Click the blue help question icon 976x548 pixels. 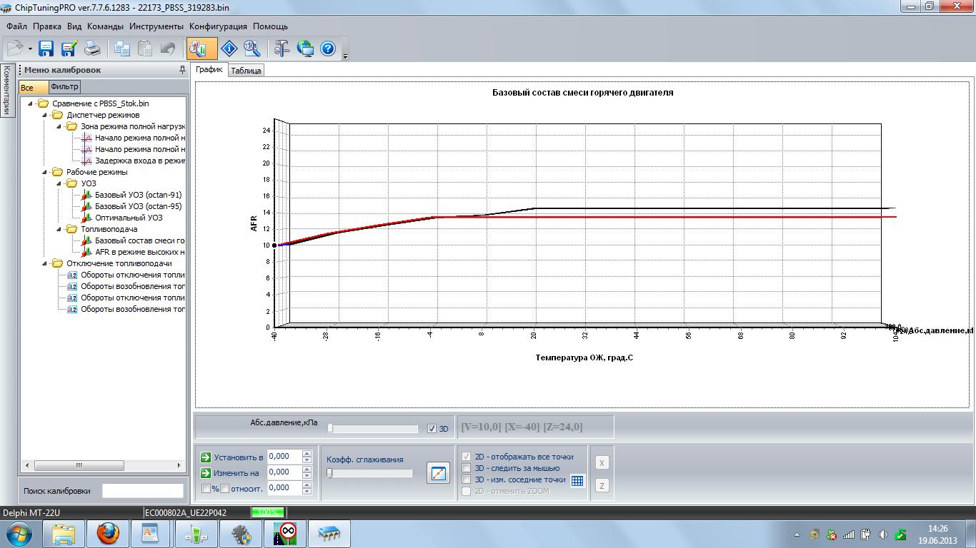328,49
